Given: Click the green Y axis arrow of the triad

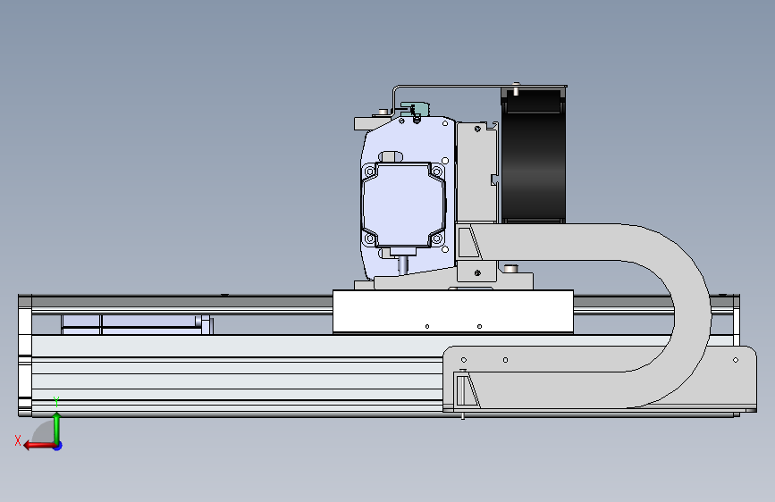Looking at the screenshot, I should (57, 428).
